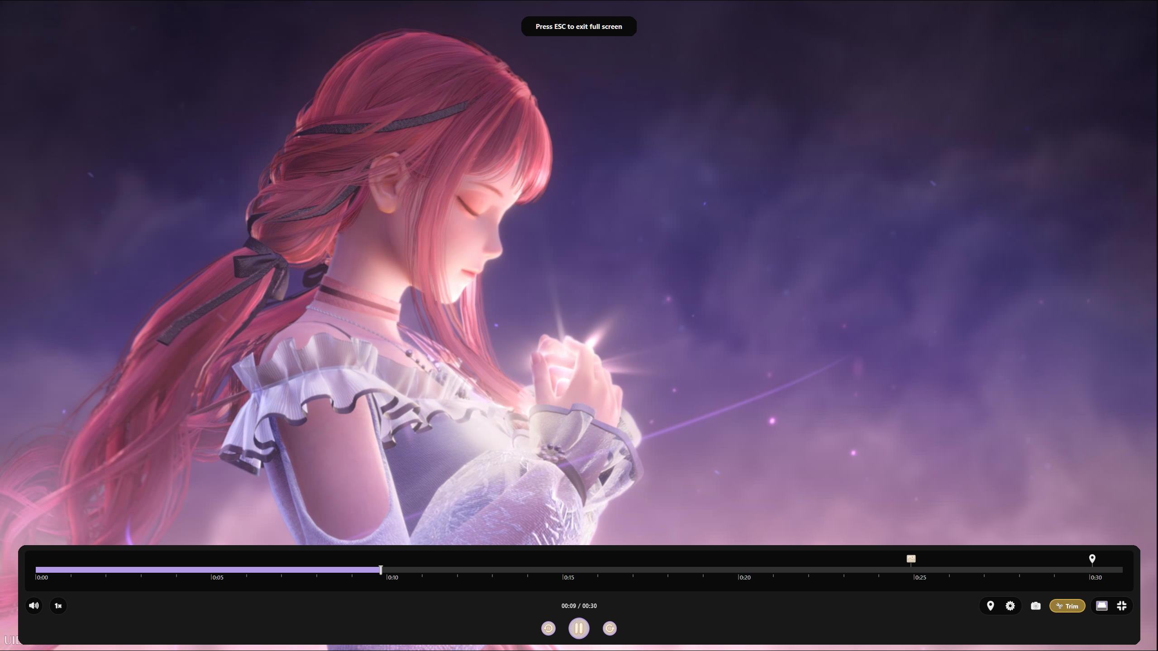Skip forward 15 seconds
This screenshot has width=1158, height=651.
610,628
